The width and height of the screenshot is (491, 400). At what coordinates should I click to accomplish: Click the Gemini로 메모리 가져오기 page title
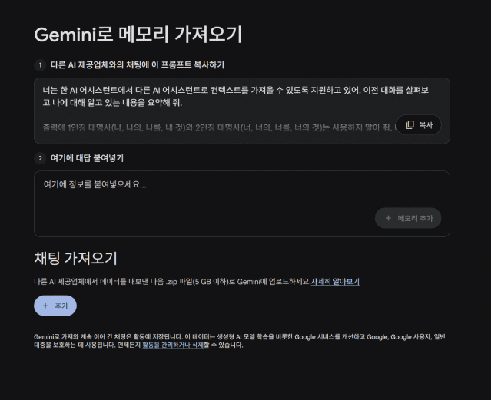[x=138, y=35]
